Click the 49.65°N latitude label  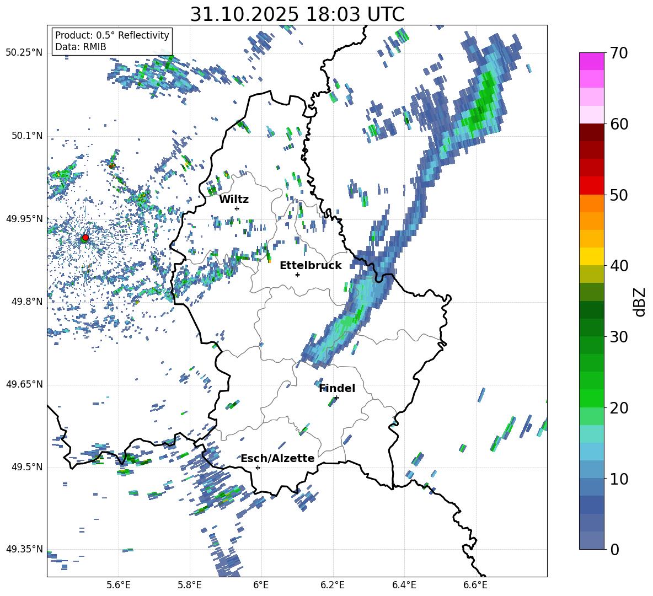(24, 384)
